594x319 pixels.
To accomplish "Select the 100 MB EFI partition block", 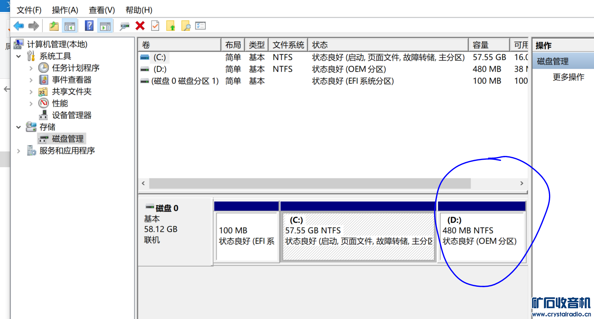I will (x=247, y=232).
